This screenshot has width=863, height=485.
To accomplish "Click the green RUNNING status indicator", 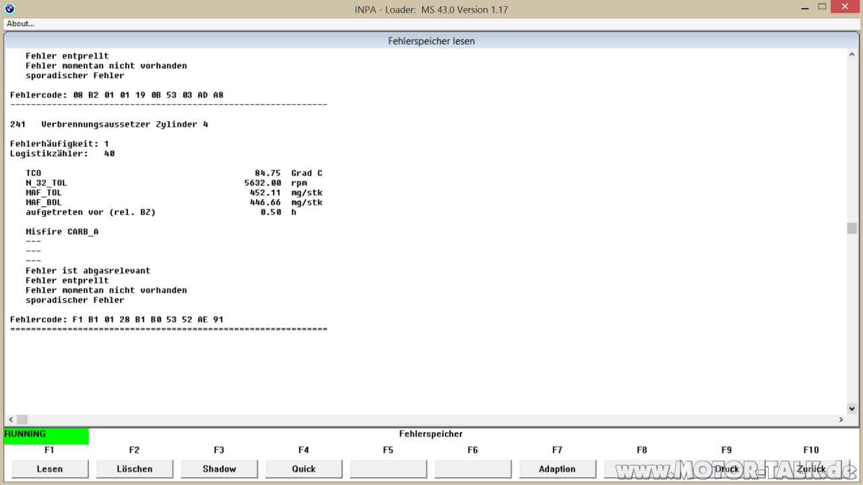I will [x=47, y=436].
